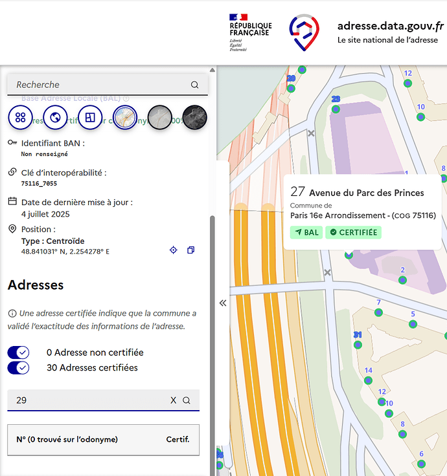Center map on position using target icon
The image size is (447, 476).
tap(173, 250)
